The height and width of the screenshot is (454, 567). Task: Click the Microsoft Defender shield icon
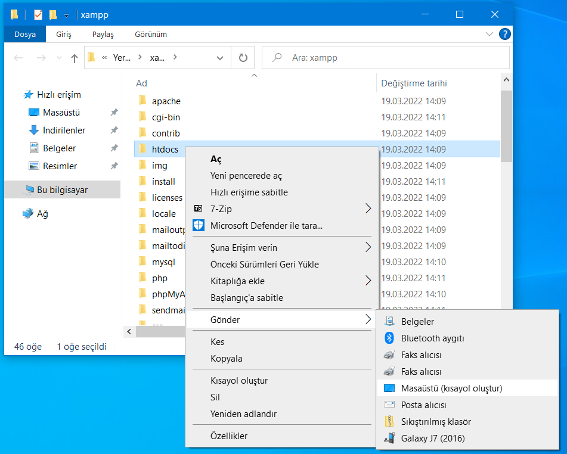198,225
